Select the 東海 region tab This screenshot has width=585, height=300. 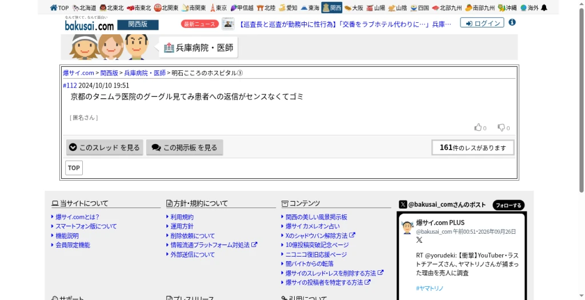point(310,7)
